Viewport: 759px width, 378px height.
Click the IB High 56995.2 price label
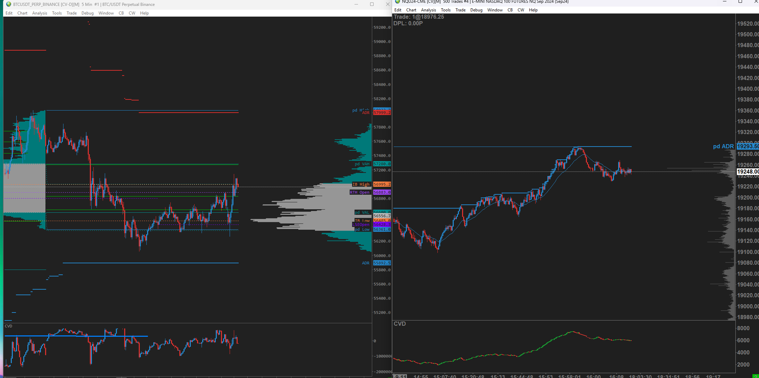[382, 184]
